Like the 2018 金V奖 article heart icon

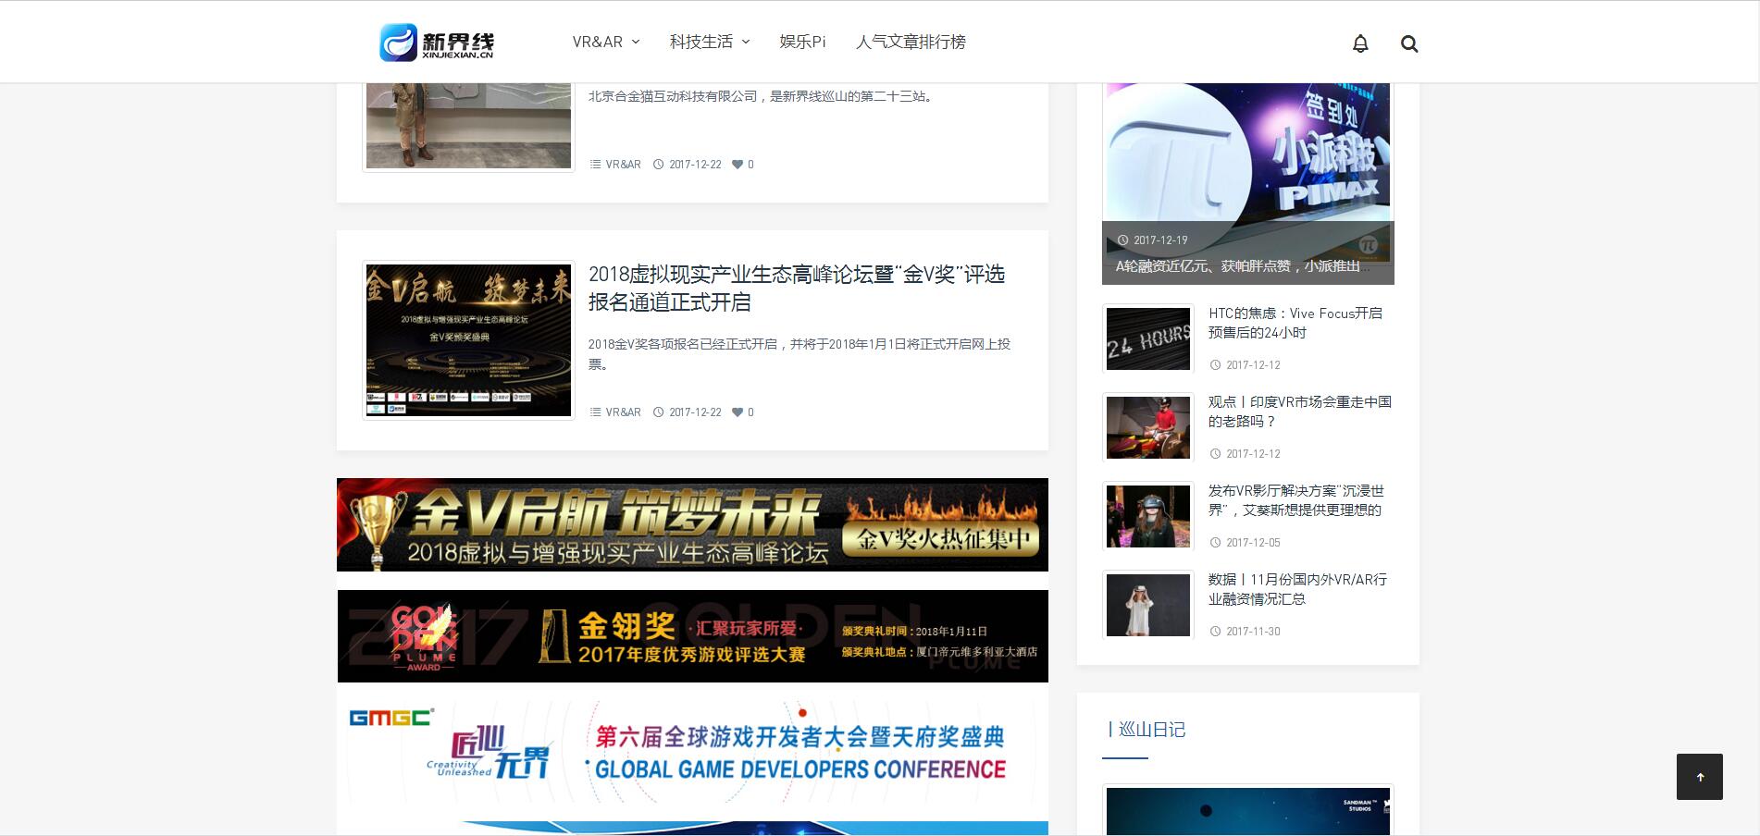(737, 412)
